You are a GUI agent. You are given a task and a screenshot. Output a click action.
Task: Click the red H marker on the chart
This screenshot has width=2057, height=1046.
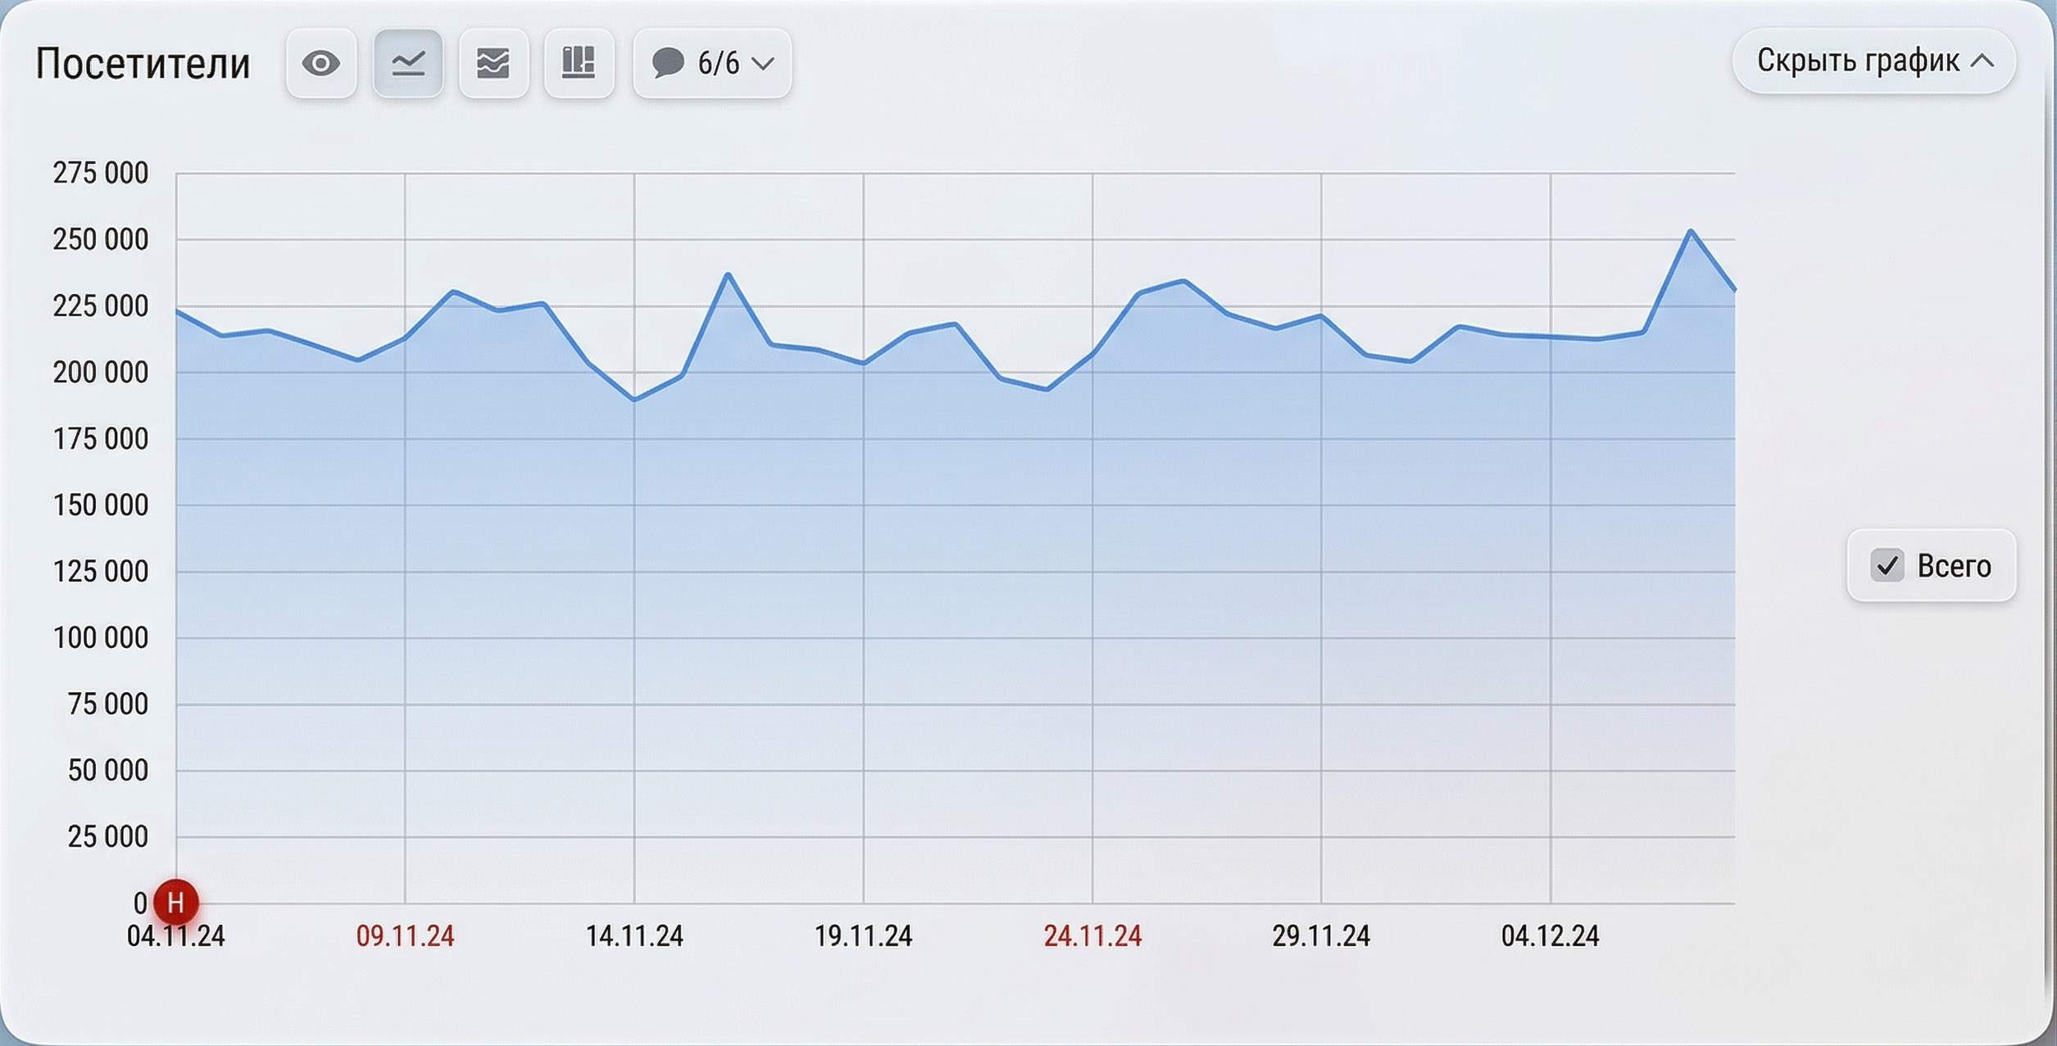175,902
